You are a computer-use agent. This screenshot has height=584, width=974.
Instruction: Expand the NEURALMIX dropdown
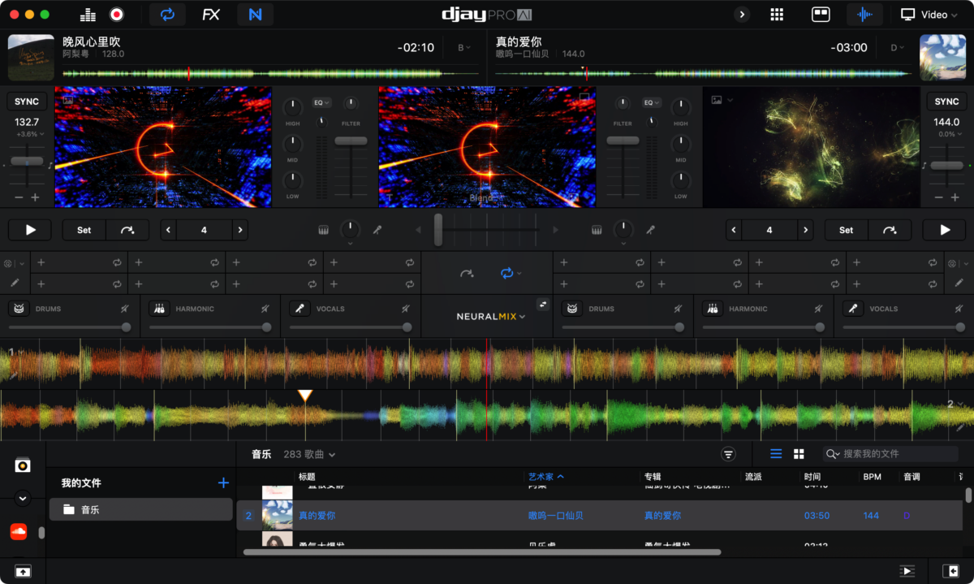(x=491, y=317)
